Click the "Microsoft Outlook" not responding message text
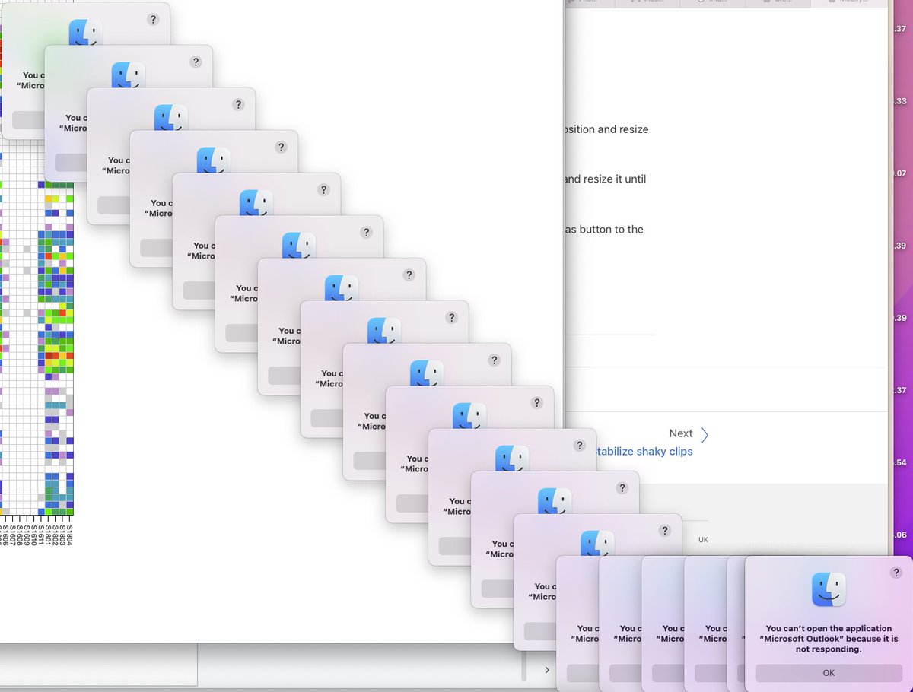Viewport: 913px width, 692px height. coord(829,640)
